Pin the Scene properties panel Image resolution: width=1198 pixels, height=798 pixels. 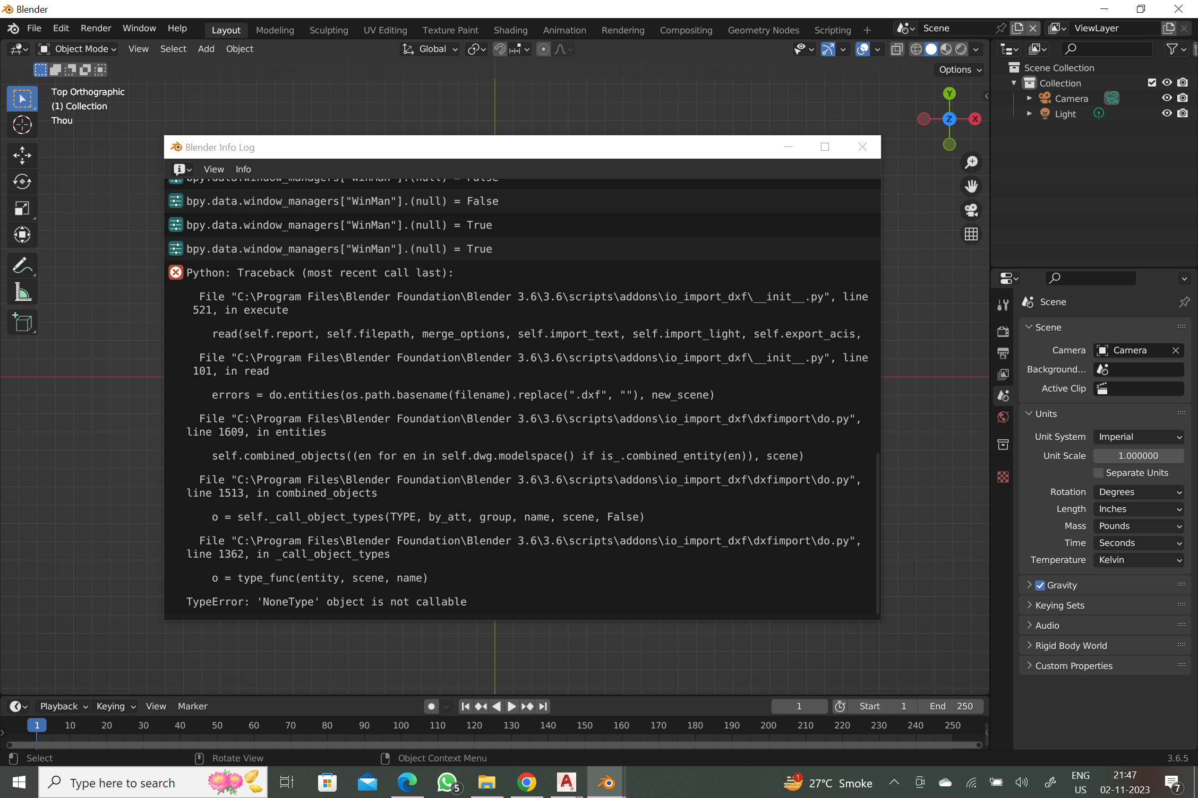pos(1184,302)
